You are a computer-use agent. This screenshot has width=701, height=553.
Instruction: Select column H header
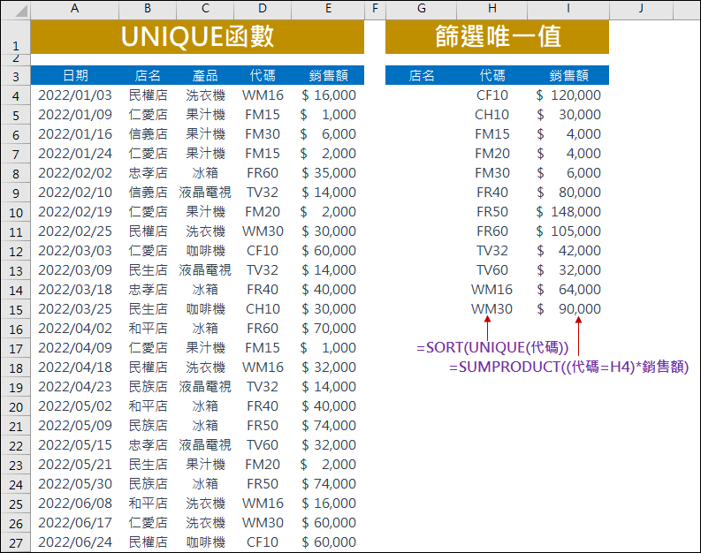pyautogui.click(x=491, y=8)
